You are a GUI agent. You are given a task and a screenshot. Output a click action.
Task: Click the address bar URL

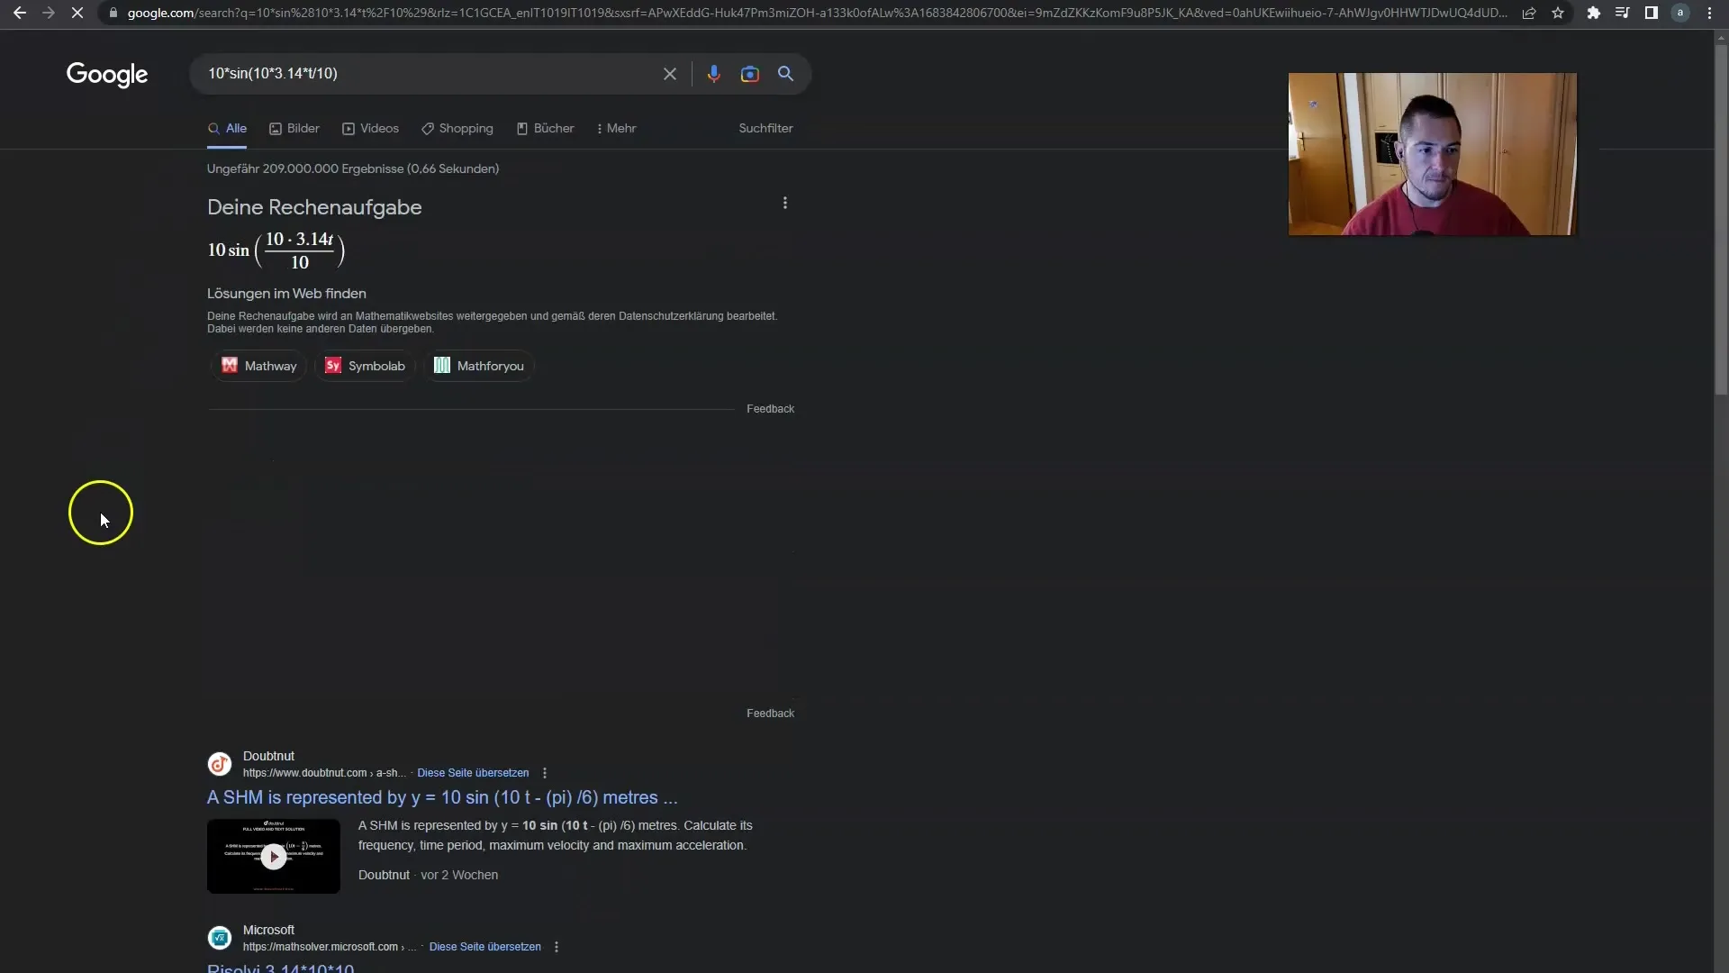pos(818,13)
